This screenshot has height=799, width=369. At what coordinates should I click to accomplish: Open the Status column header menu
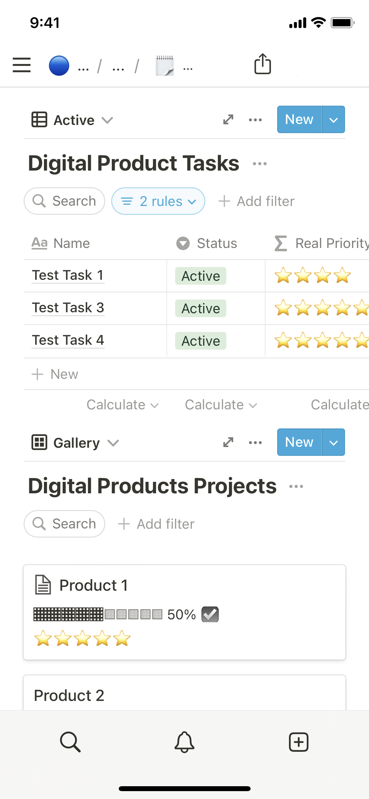(x=207, y=243)
